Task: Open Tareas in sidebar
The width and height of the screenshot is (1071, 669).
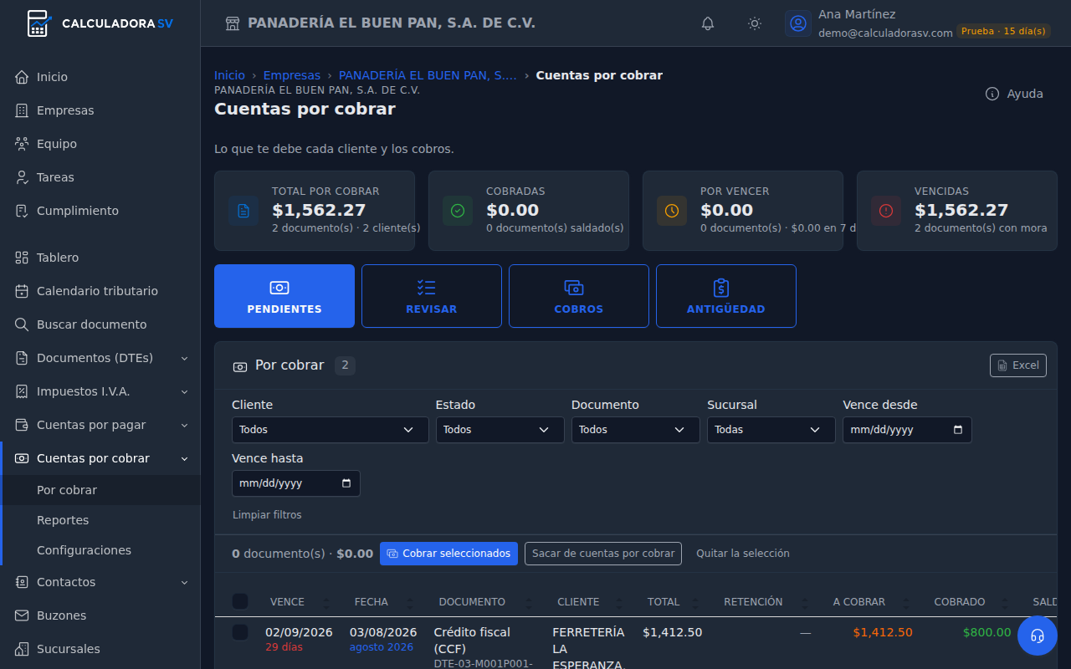Action: [100, 177]
